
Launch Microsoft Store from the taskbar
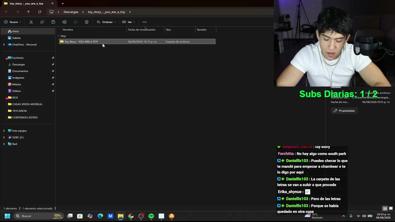pos(80,216)
